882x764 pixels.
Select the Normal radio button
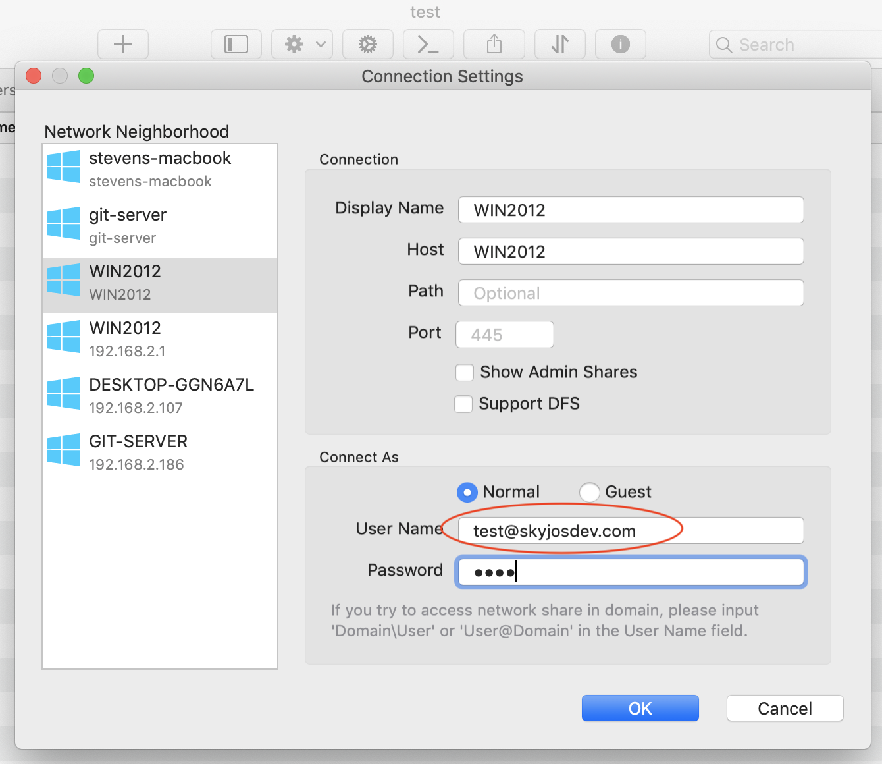(x=467, y=492)
